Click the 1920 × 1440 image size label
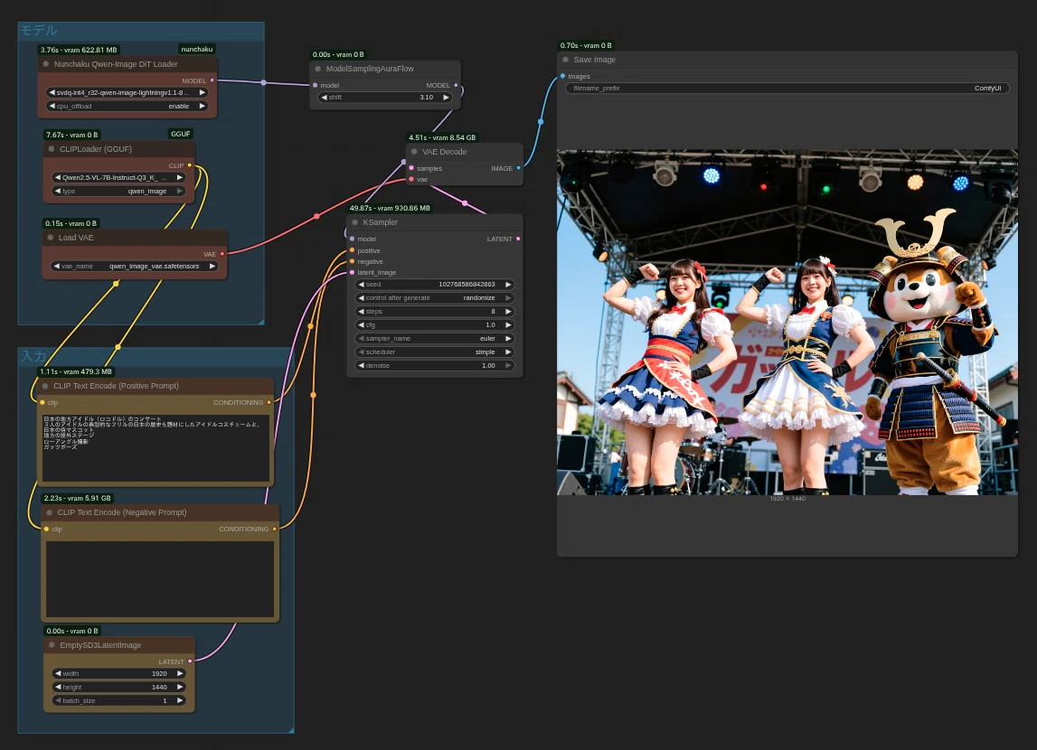The width and height of the screenshot is (1037, 750). click(787, 498)
